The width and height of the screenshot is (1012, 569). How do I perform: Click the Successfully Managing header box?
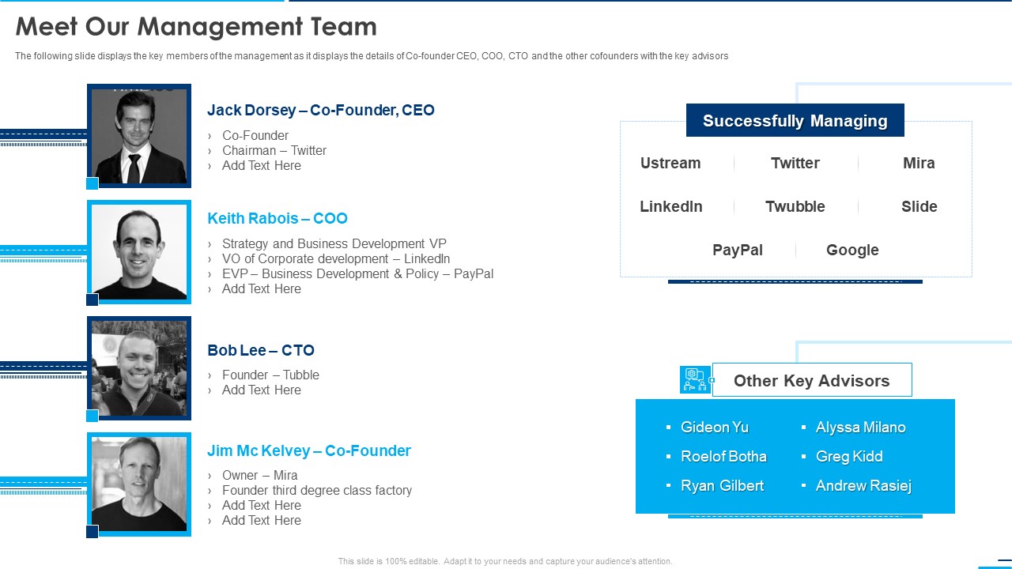[x=795, y=120]
